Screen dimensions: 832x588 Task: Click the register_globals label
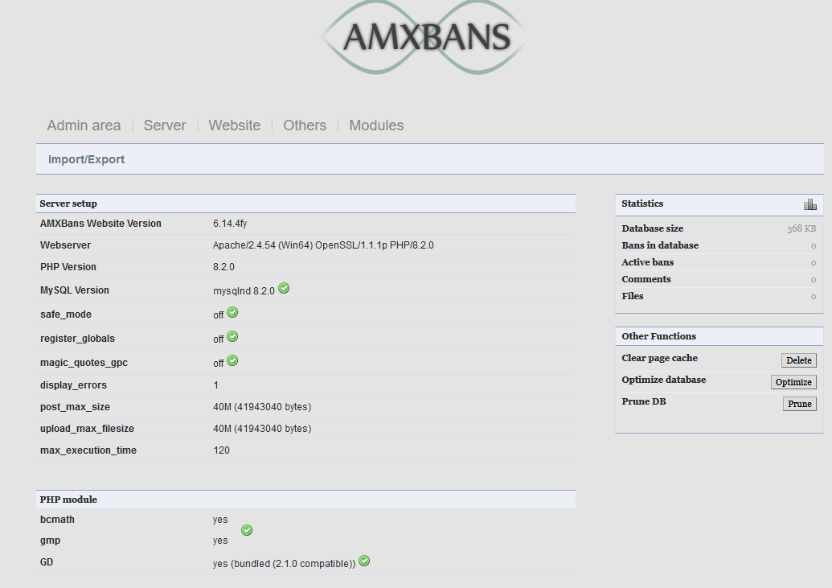coord(77,339)
